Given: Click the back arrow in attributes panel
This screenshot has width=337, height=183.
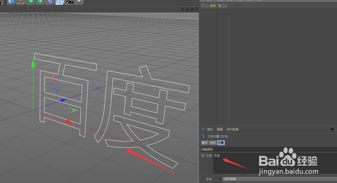Looking at the screenshot, I should (332, 129).
